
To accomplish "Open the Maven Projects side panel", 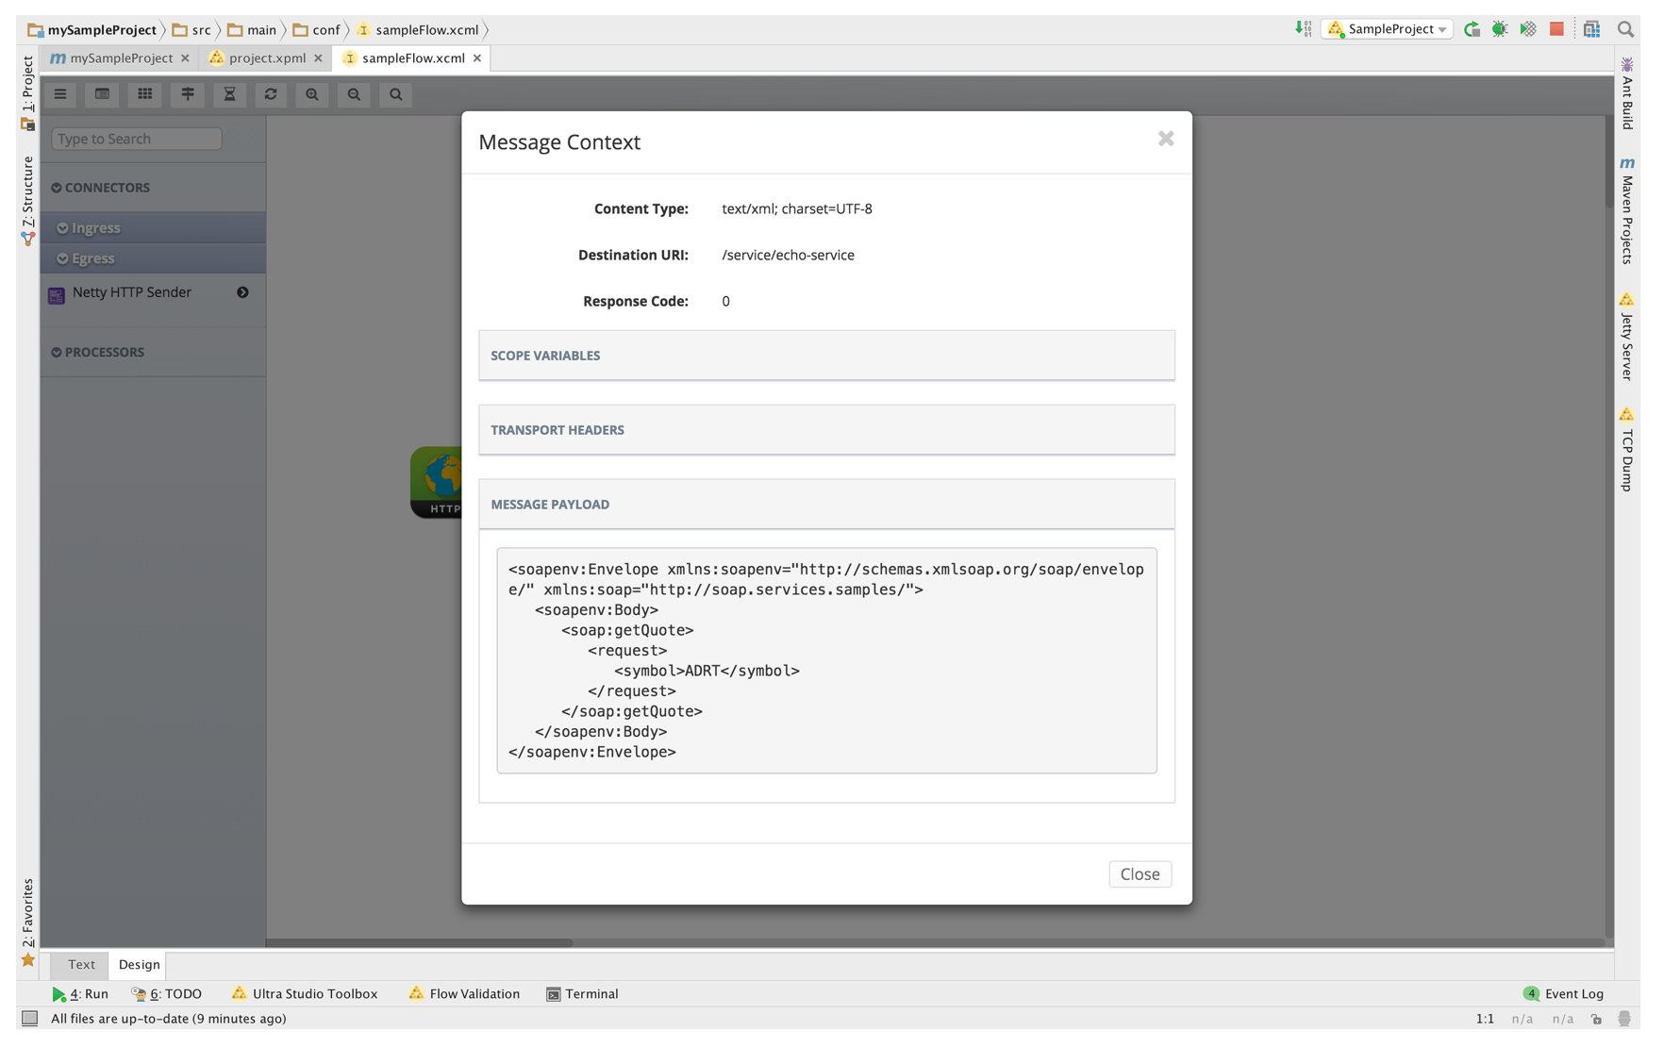I will pos(1627,210).
